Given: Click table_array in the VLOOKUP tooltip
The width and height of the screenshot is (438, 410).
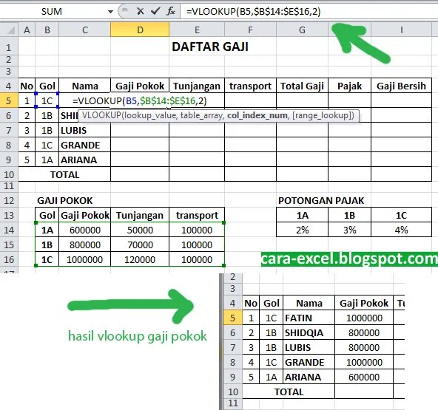Looking at the screenshot, I should [x=202, y=115].
